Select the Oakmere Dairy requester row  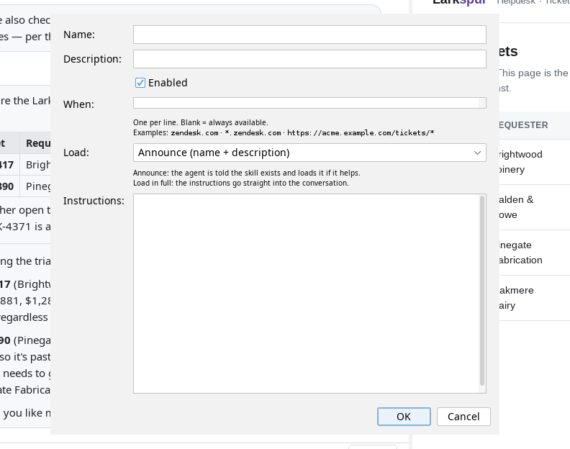(x=534, y=298)
